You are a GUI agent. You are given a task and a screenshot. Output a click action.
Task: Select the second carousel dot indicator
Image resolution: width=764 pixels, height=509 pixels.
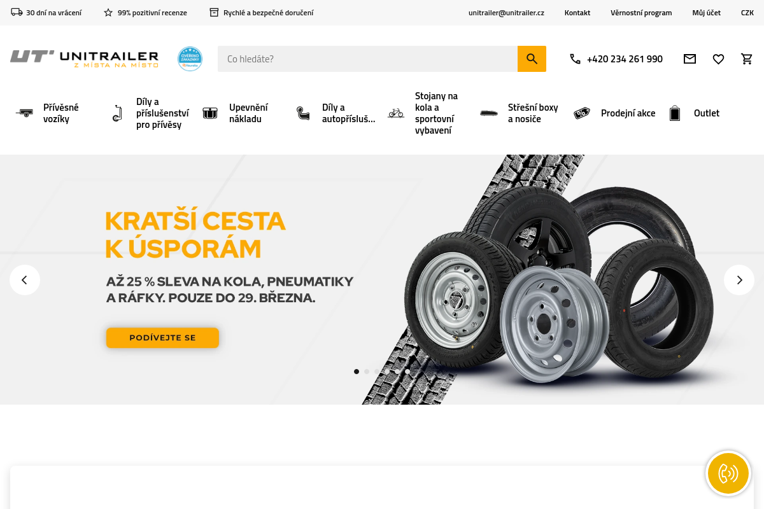pos(367,372)
